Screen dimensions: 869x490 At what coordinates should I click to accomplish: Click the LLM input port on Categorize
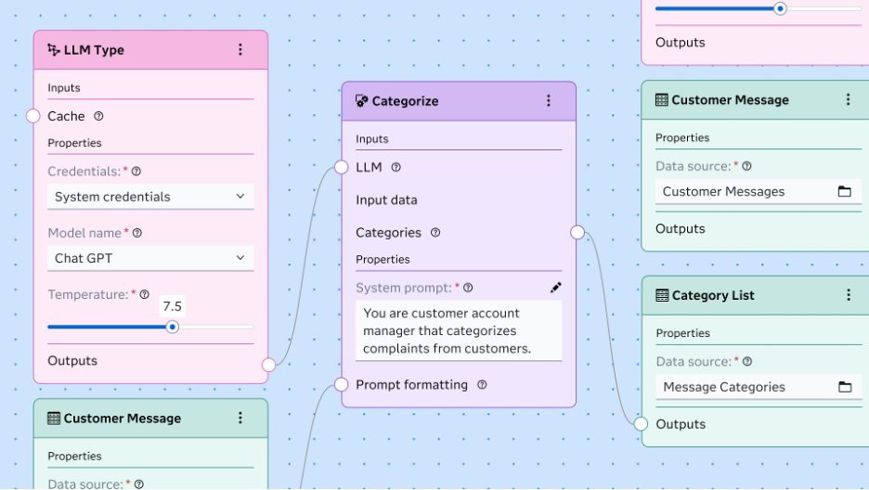pyautogui.click(x=342, y=167)
